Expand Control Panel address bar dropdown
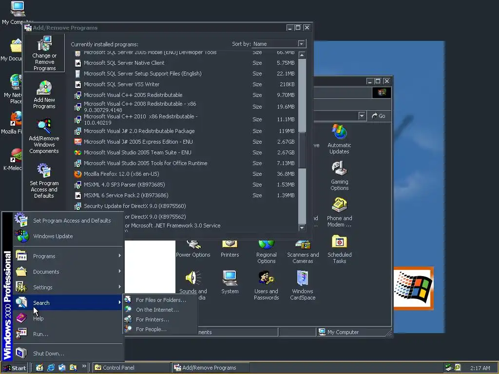 362,116
